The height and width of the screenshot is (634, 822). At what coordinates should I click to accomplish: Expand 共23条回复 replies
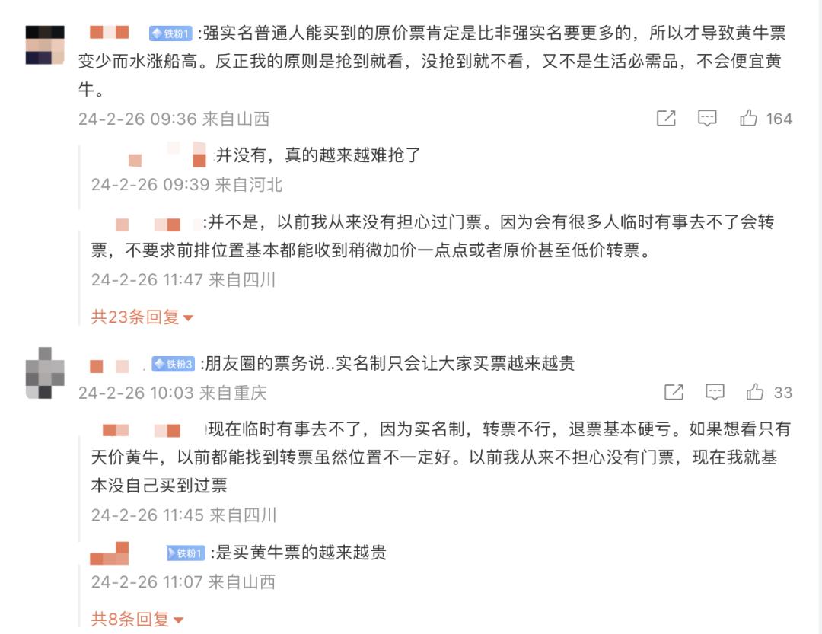click(x=142, y=317)
